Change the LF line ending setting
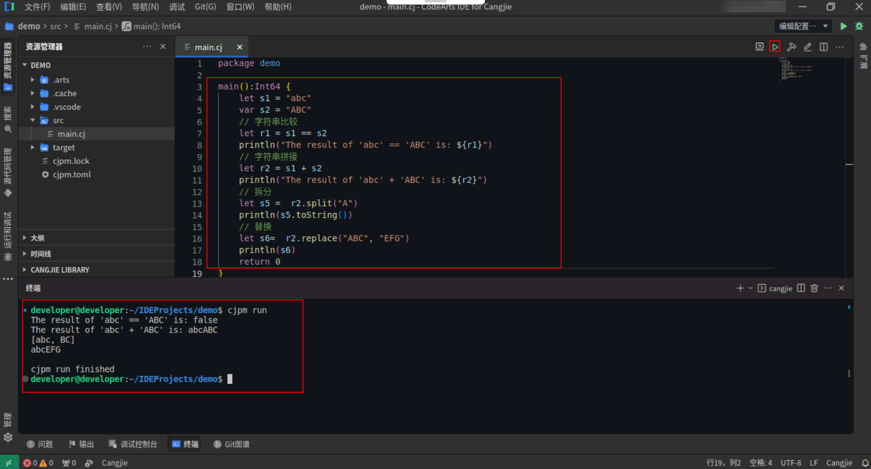This screenshot has height=469, width=871. click(x=814, y=463)
